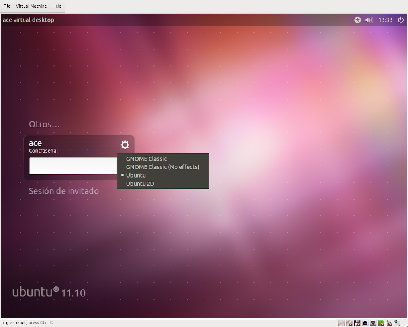Open the power menu in the top panel
This screenshot has height=327, width=408.
click(x=401, y=20)
